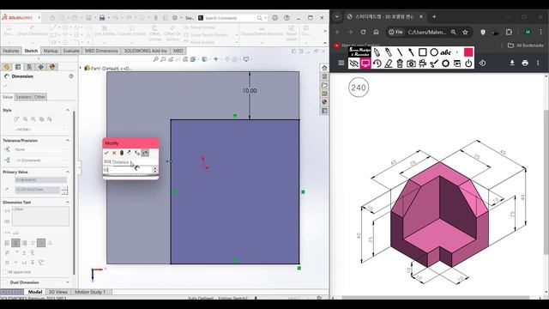Screen dimensions: 549x309
Task: Open the Leaders tab in Dimension panel
Action: click(24, 97)
